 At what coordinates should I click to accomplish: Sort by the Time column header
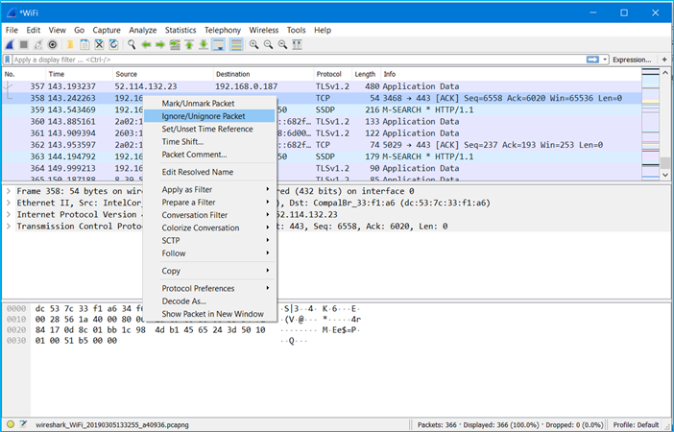pyautogui.click(x=79, y=74)
